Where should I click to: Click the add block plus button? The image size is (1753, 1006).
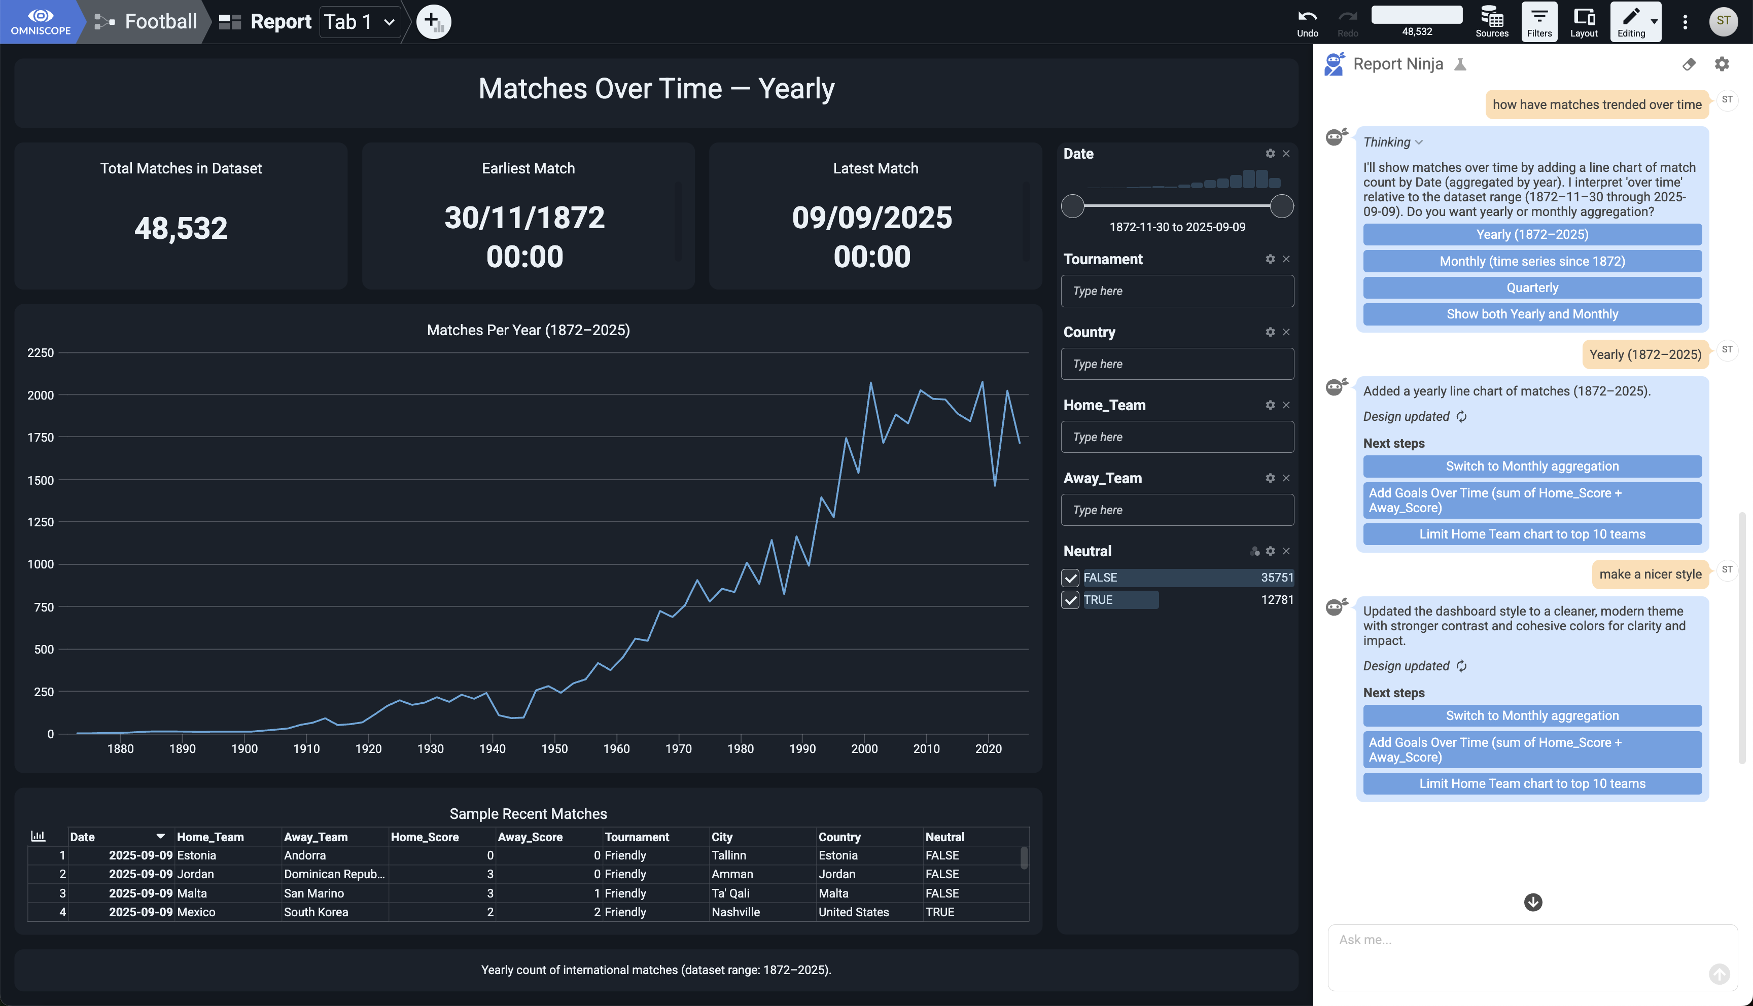pos(433,21)
